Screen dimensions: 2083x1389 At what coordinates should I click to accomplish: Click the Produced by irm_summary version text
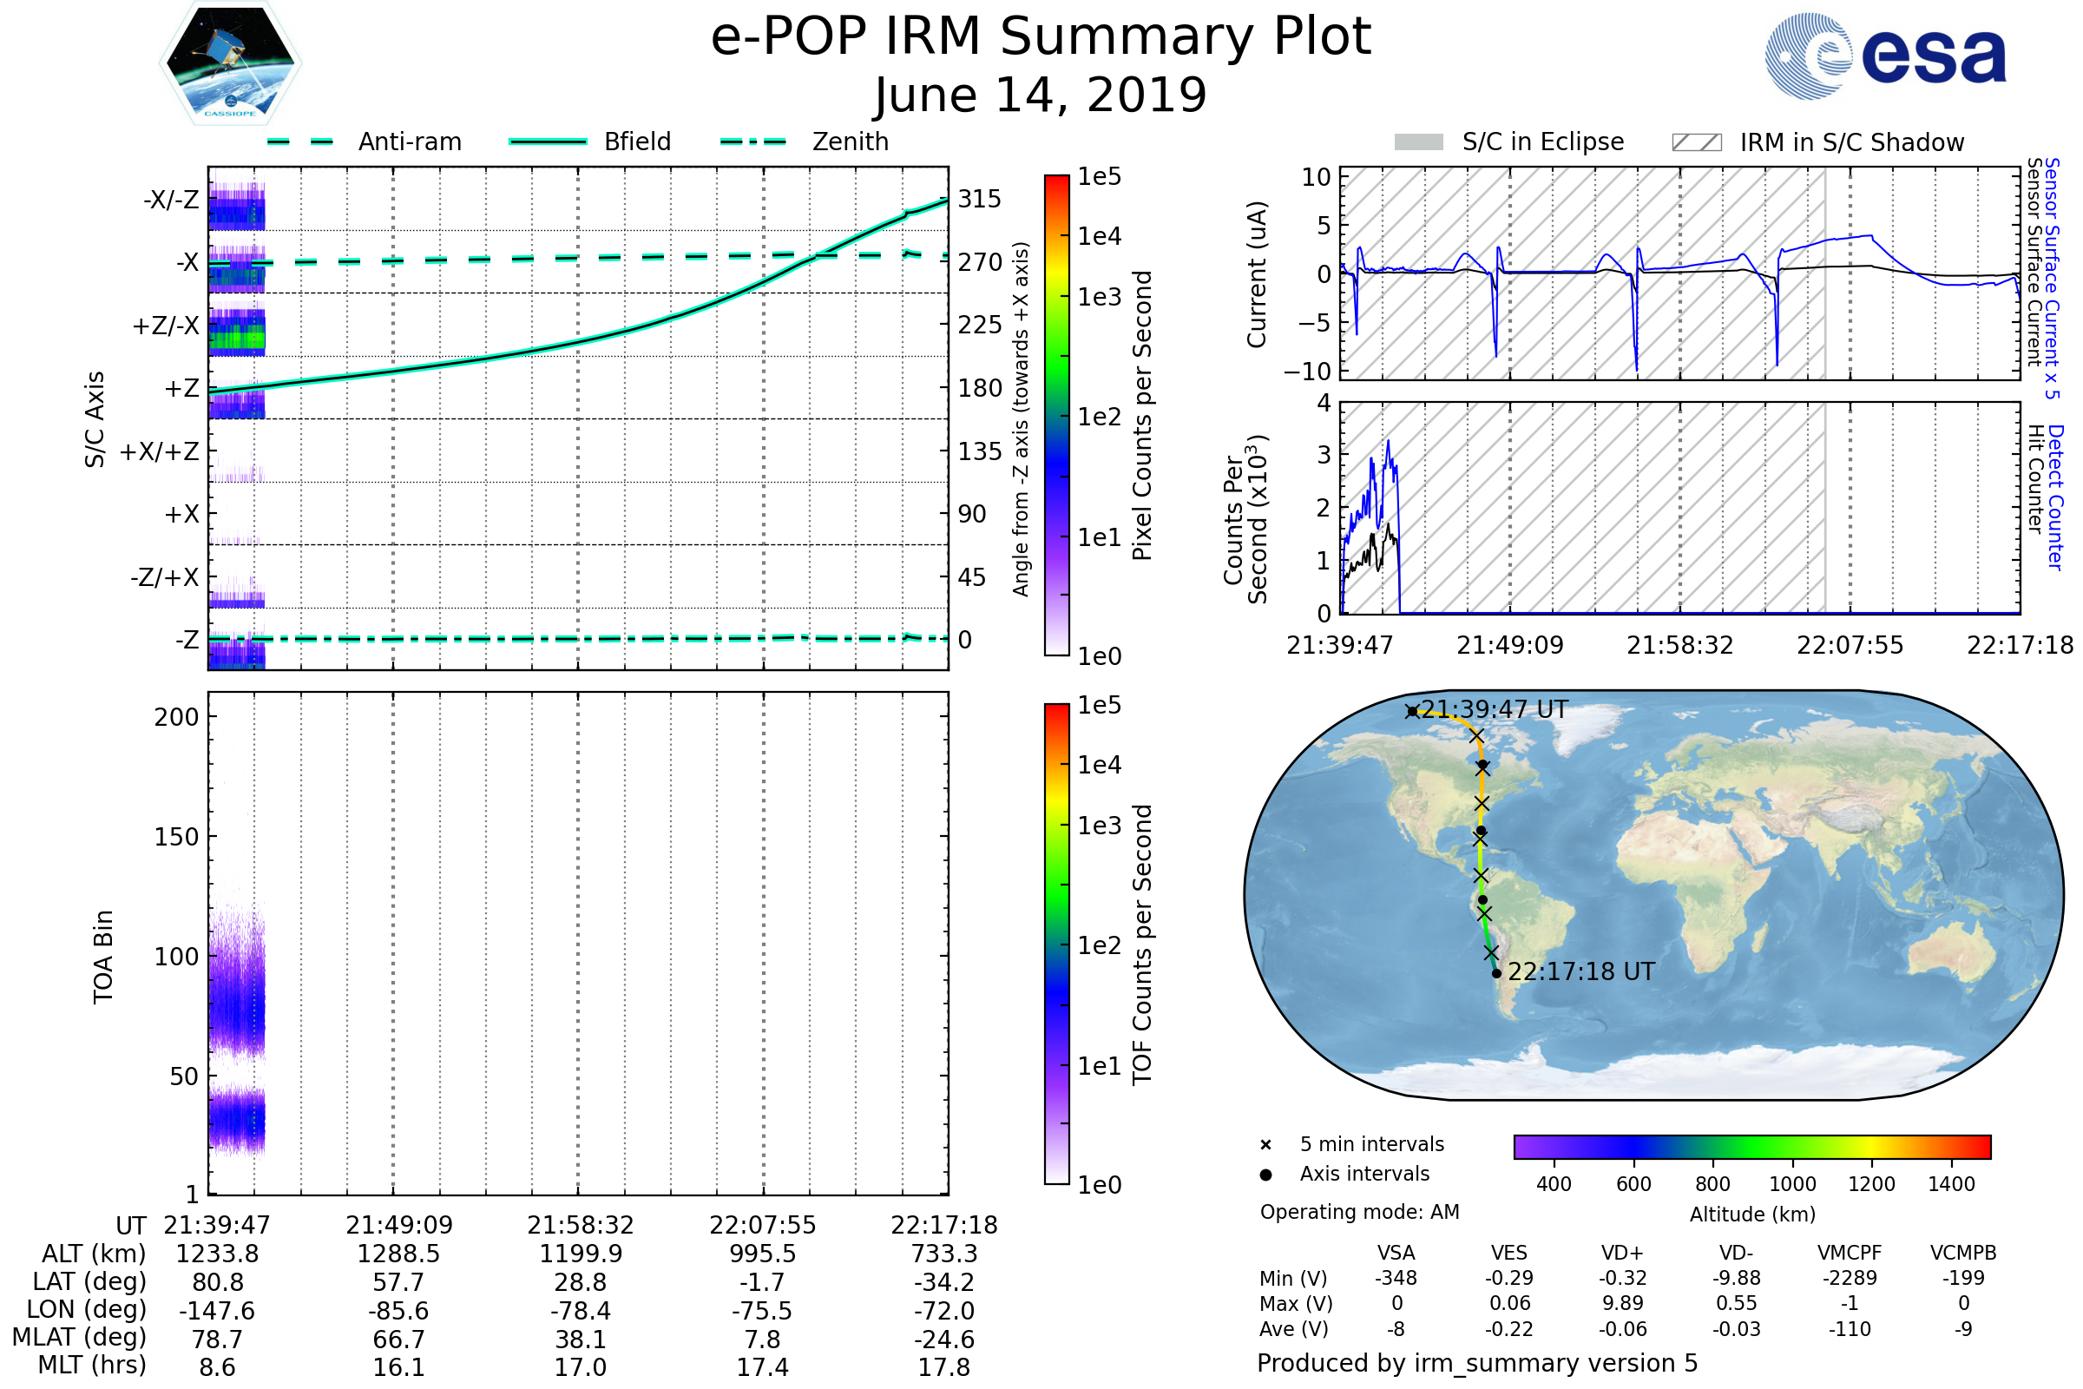(1476, 1363)
